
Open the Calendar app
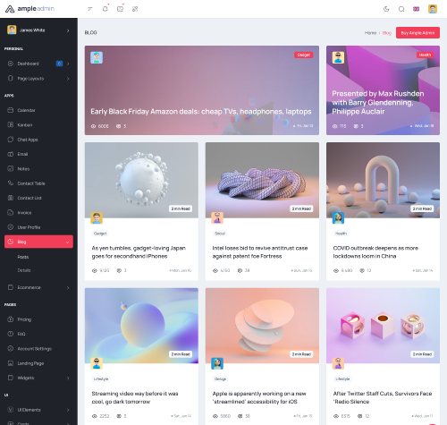[38, 110]
